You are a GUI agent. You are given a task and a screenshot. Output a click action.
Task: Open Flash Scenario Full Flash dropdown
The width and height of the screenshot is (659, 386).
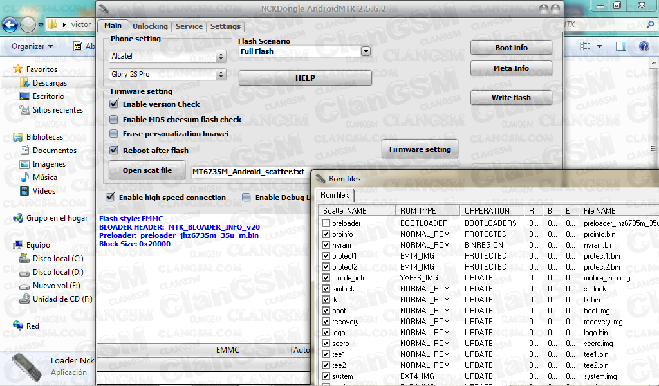(366, 51)
